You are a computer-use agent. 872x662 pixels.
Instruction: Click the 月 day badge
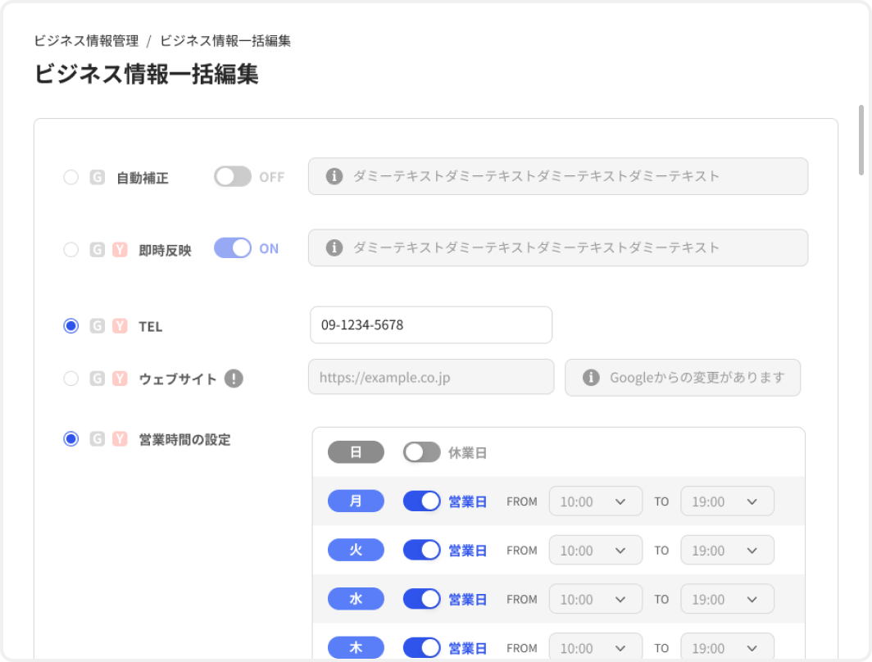tap(356, 501)
